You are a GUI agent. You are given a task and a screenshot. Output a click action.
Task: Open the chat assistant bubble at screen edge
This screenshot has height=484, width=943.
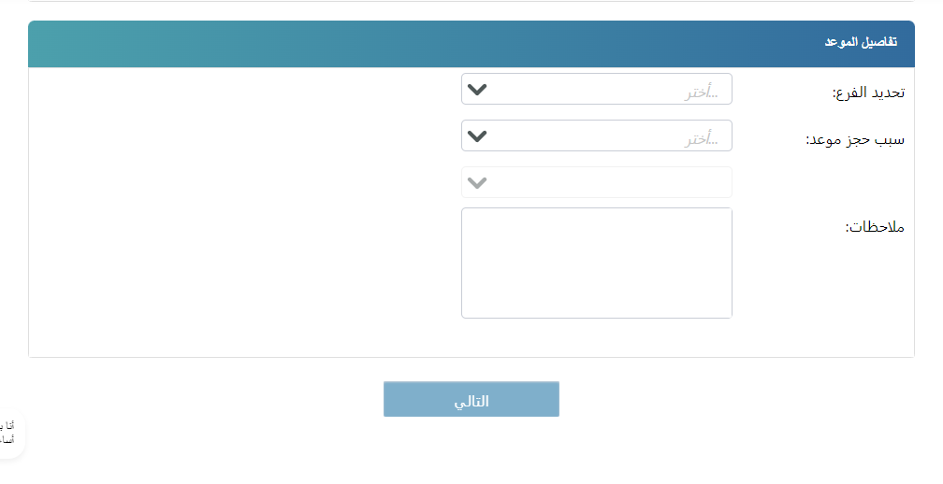11,433
